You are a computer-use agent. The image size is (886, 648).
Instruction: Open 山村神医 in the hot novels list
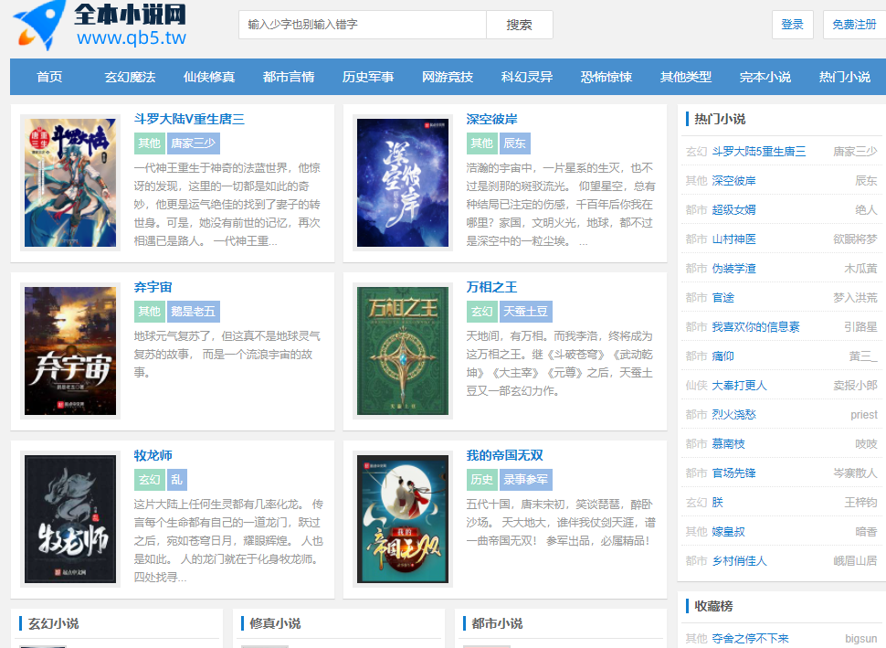[x=733, y=239]
